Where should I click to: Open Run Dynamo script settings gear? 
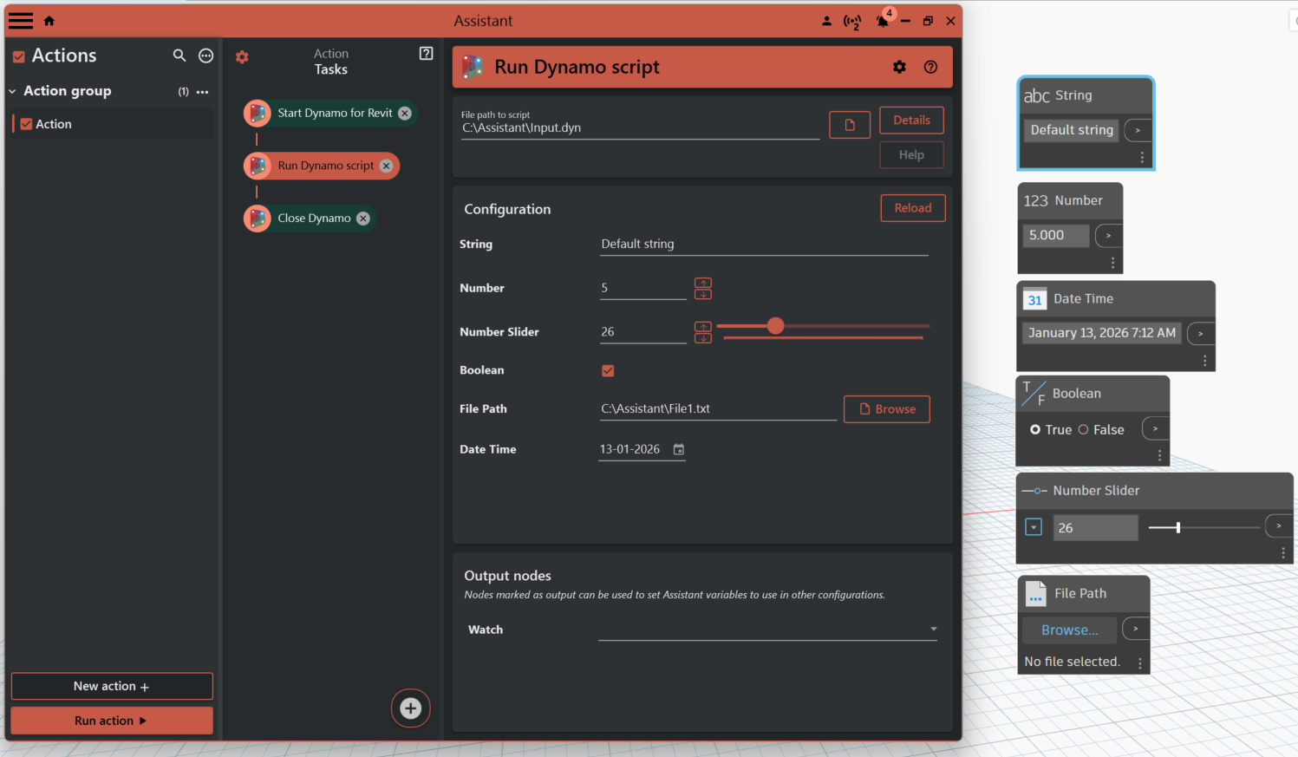(x=899, y=67)
